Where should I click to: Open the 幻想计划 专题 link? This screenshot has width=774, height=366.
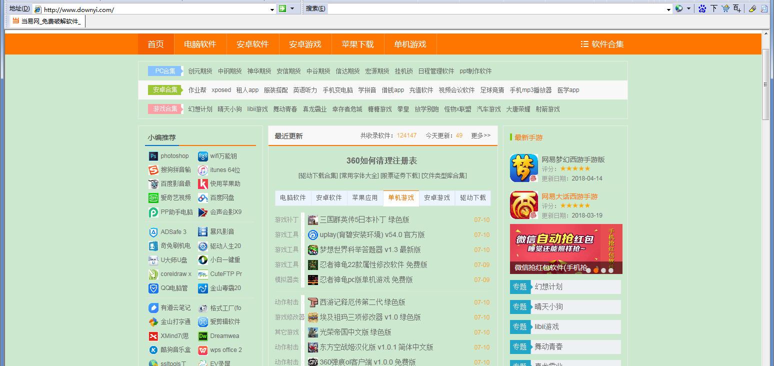tap(548, 287)
